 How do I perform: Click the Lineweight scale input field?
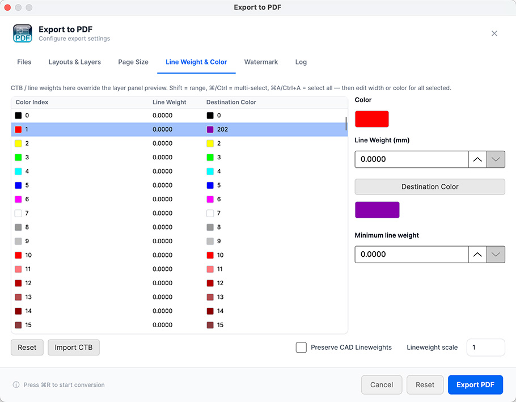tap(485, 348)
